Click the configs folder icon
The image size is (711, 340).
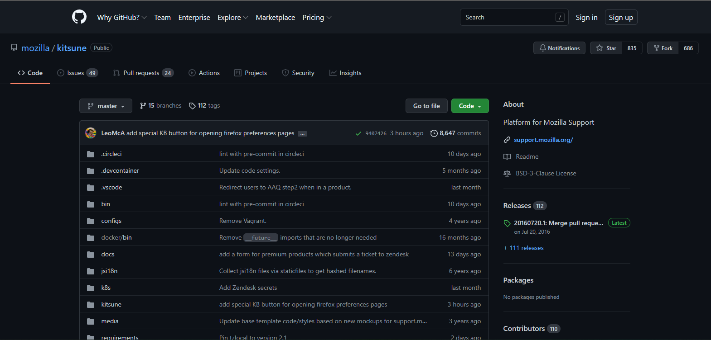point(91,221)
